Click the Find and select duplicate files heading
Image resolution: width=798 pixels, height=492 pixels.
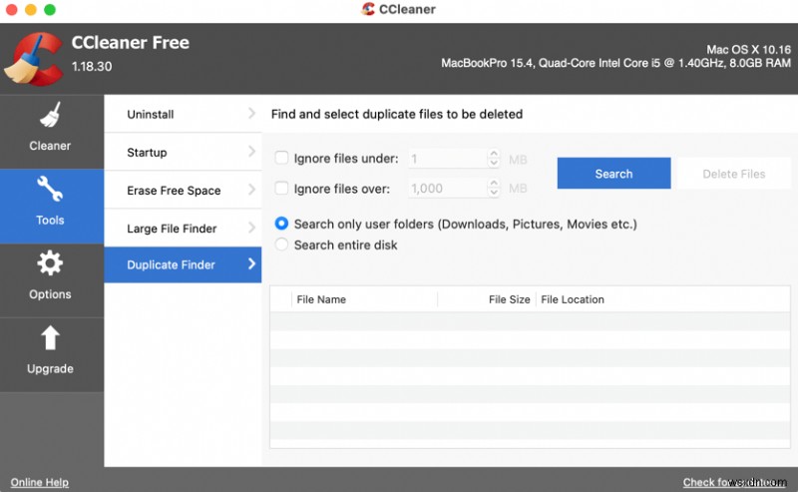pos(397,114)
